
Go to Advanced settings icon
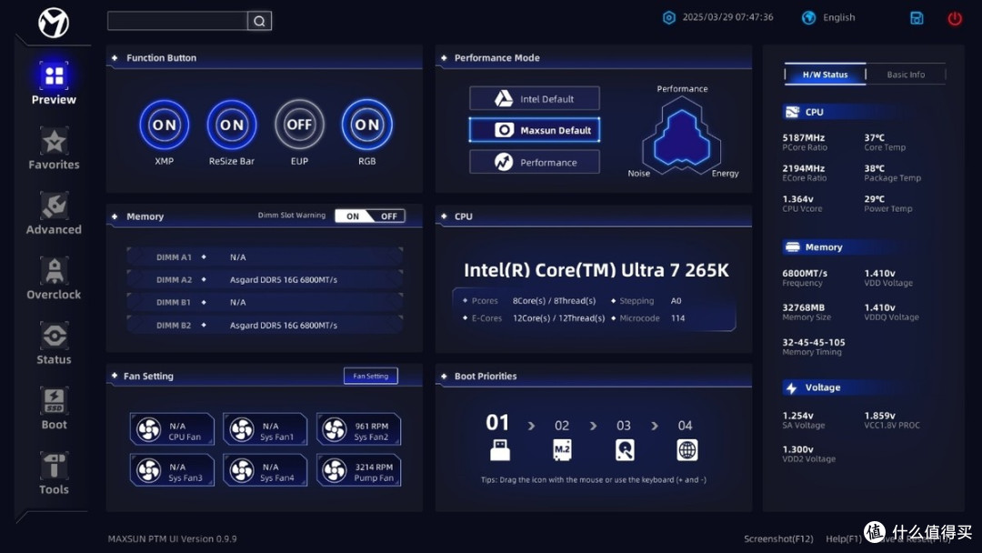tap(54, 206)
